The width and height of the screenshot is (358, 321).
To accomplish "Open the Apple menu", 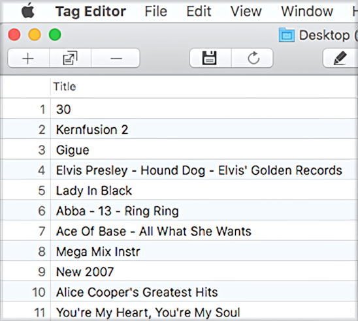I will [x=27, y=11].
